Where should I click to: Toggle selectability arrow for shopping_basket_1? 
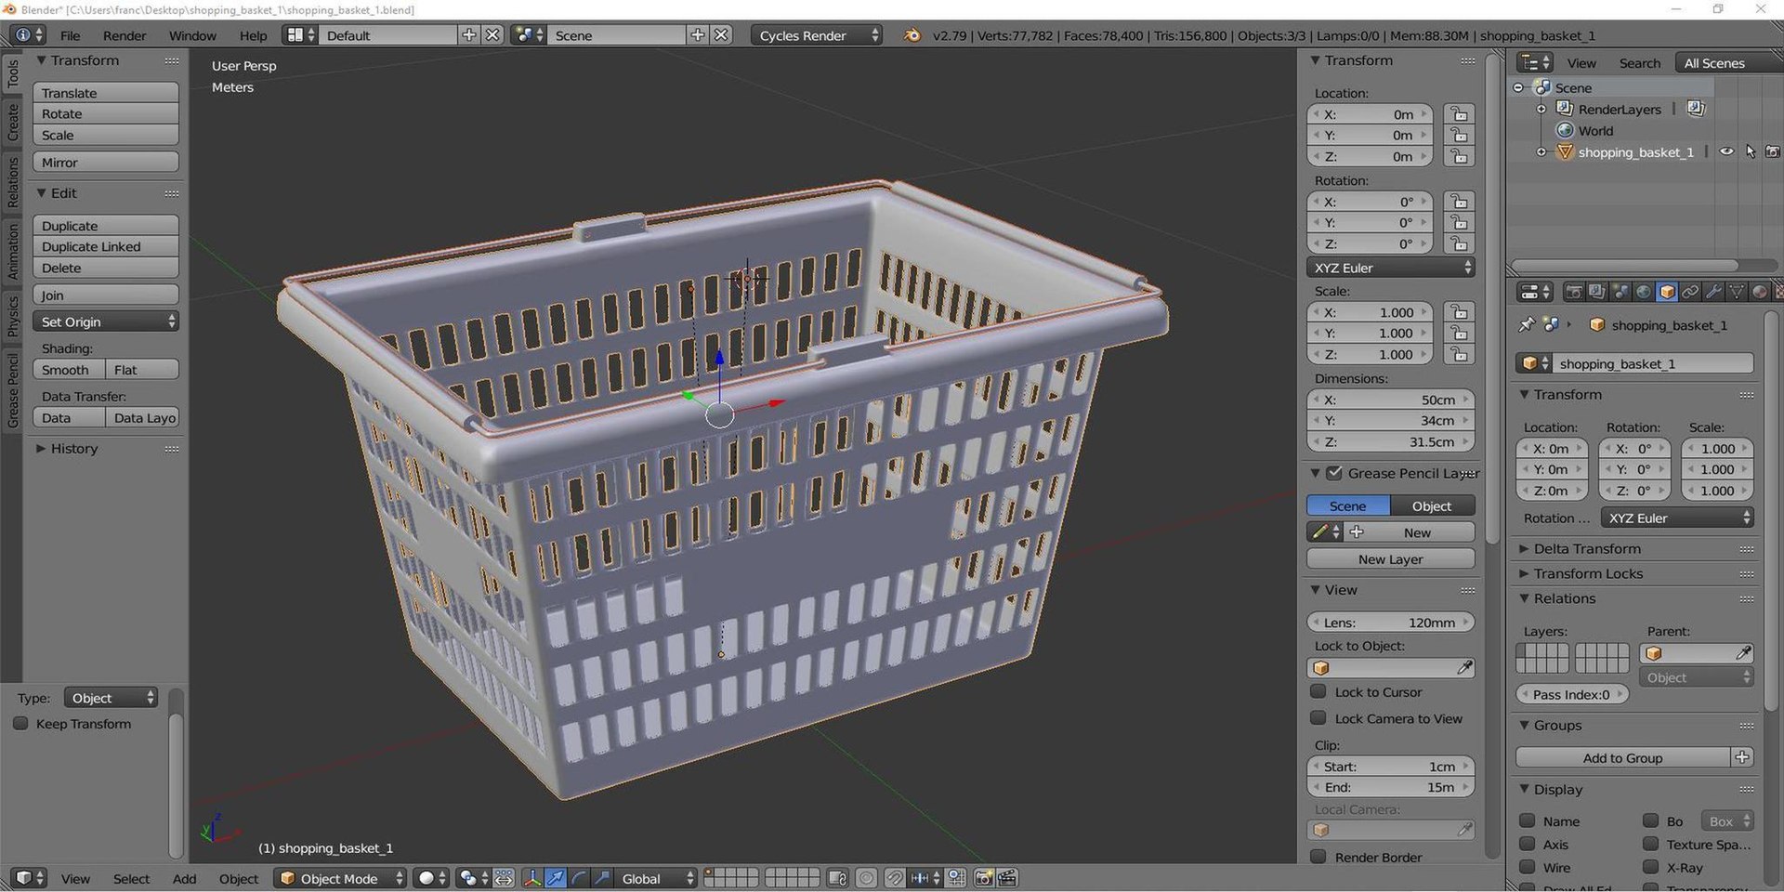[1751, 151]
